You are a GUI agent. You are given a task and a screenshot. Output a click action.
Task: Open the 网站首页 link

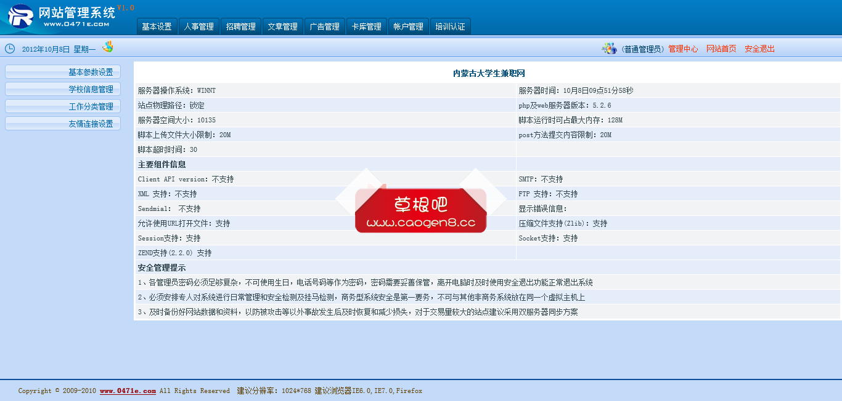pos(721,49)
